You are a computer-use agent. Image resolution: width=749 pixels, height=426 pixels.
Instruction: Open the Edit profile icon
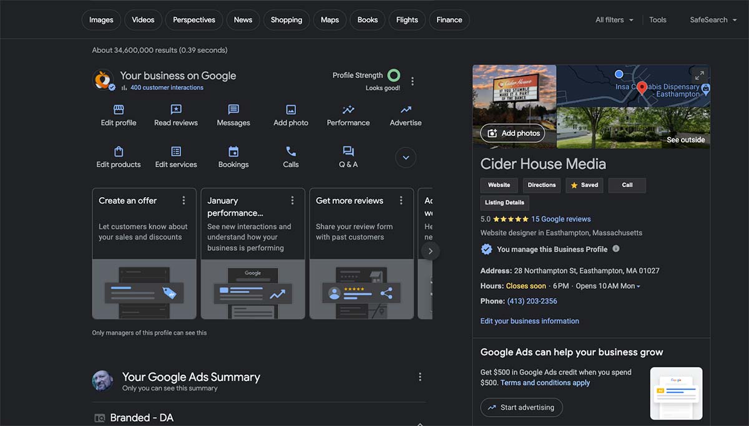click(x=119, y=110)
